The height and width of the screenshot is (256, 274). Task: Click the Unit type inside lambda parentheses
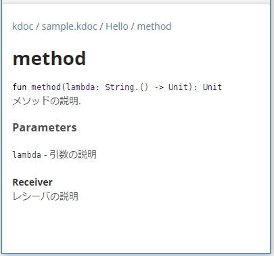tap(178, 87)
